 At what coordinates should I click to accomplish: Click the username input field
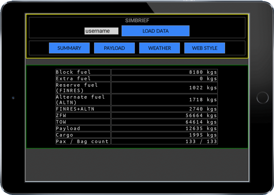point(101,31)
